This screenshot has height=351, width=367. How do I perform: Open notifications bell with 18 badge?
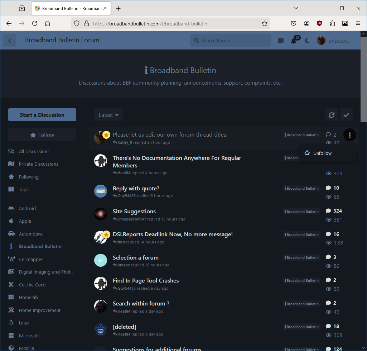[294, 40]
